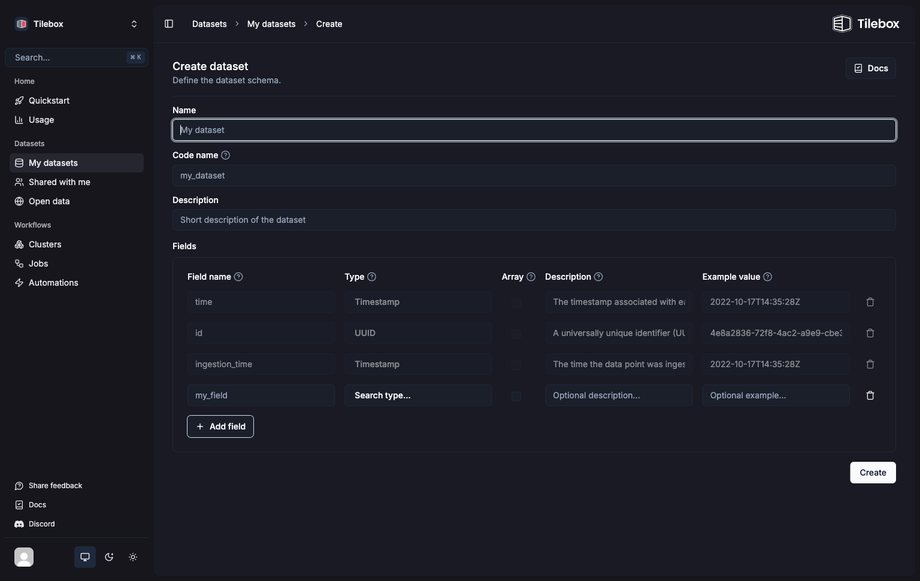Screen dimensions: 920x581
Task: Switch to light theme (sun icon)
Action: point(133,557)
